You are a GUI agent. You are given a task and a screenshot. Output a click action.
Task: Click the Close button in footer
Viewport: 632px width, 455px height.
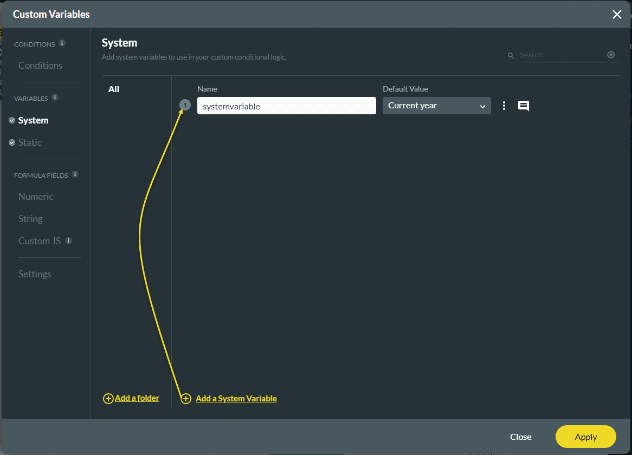[x=520, y=437]
